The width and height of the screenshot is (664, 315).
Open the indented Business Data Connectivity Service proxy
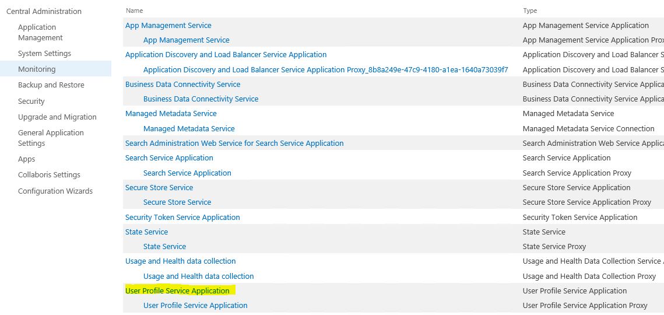[x=201, y=99]
